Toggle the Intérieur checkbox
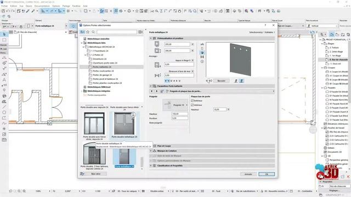 click(x=193, y=105)
